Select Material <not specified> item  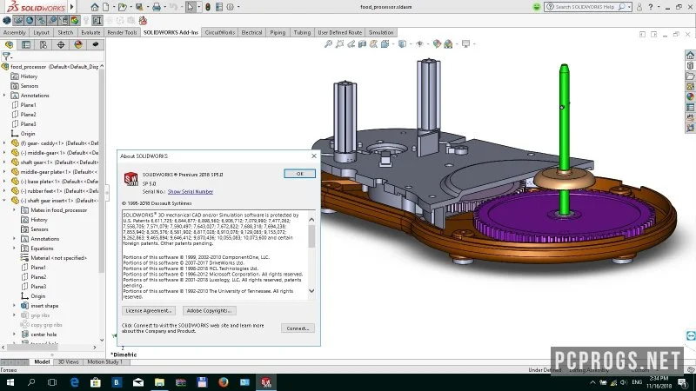tap(58, 258)
